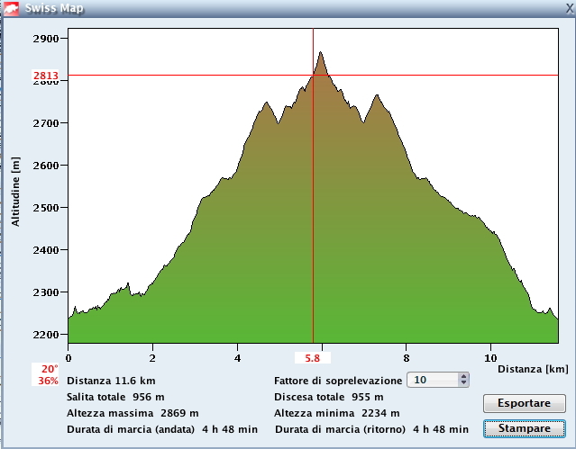Click the dropdown stepper arrows beside value 10
Viewport: 576px width, 449px height.
pyautogui.click(x=463, y=380)
